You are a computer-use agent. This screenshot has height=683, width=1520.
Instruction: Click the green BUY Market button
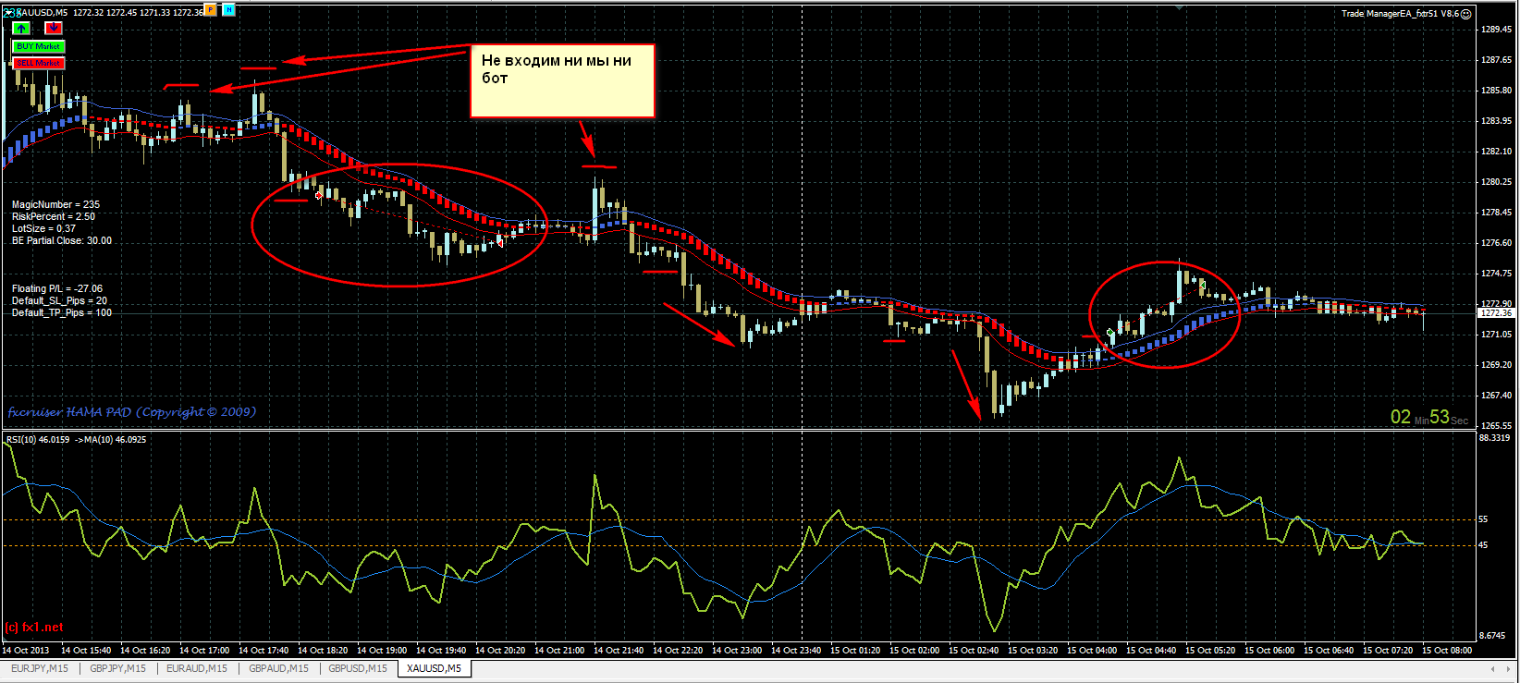point(39,46)
